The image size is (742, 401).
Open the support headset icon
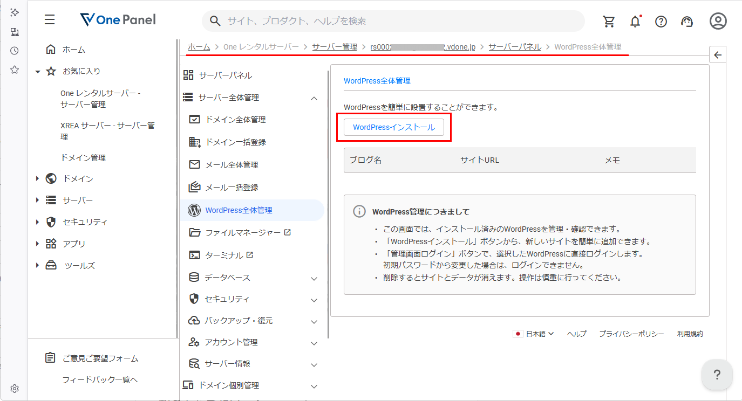(686, 21)
